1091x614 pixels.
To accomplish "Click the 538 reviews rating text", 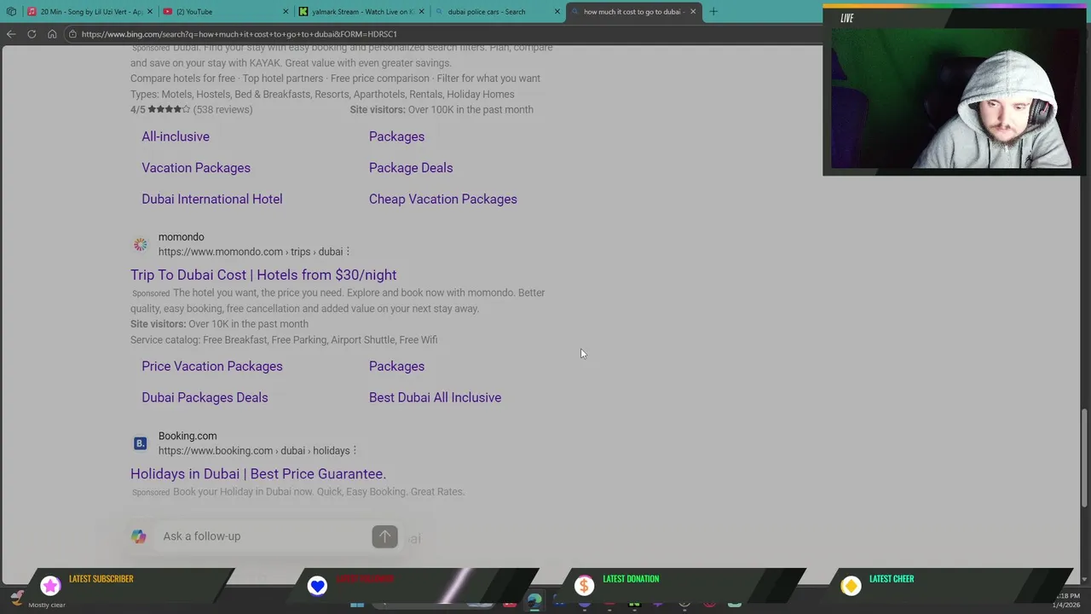I will (222, 109).
